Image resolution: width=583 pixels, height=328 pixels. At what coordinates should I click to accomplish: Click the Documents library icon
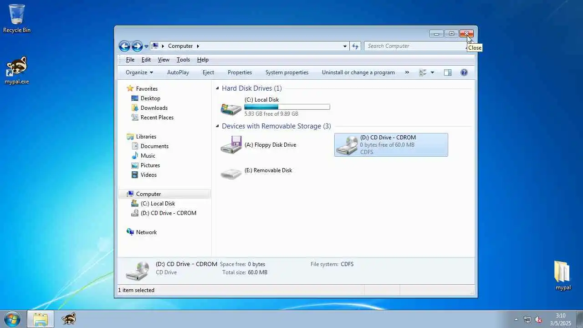(135, 146)
